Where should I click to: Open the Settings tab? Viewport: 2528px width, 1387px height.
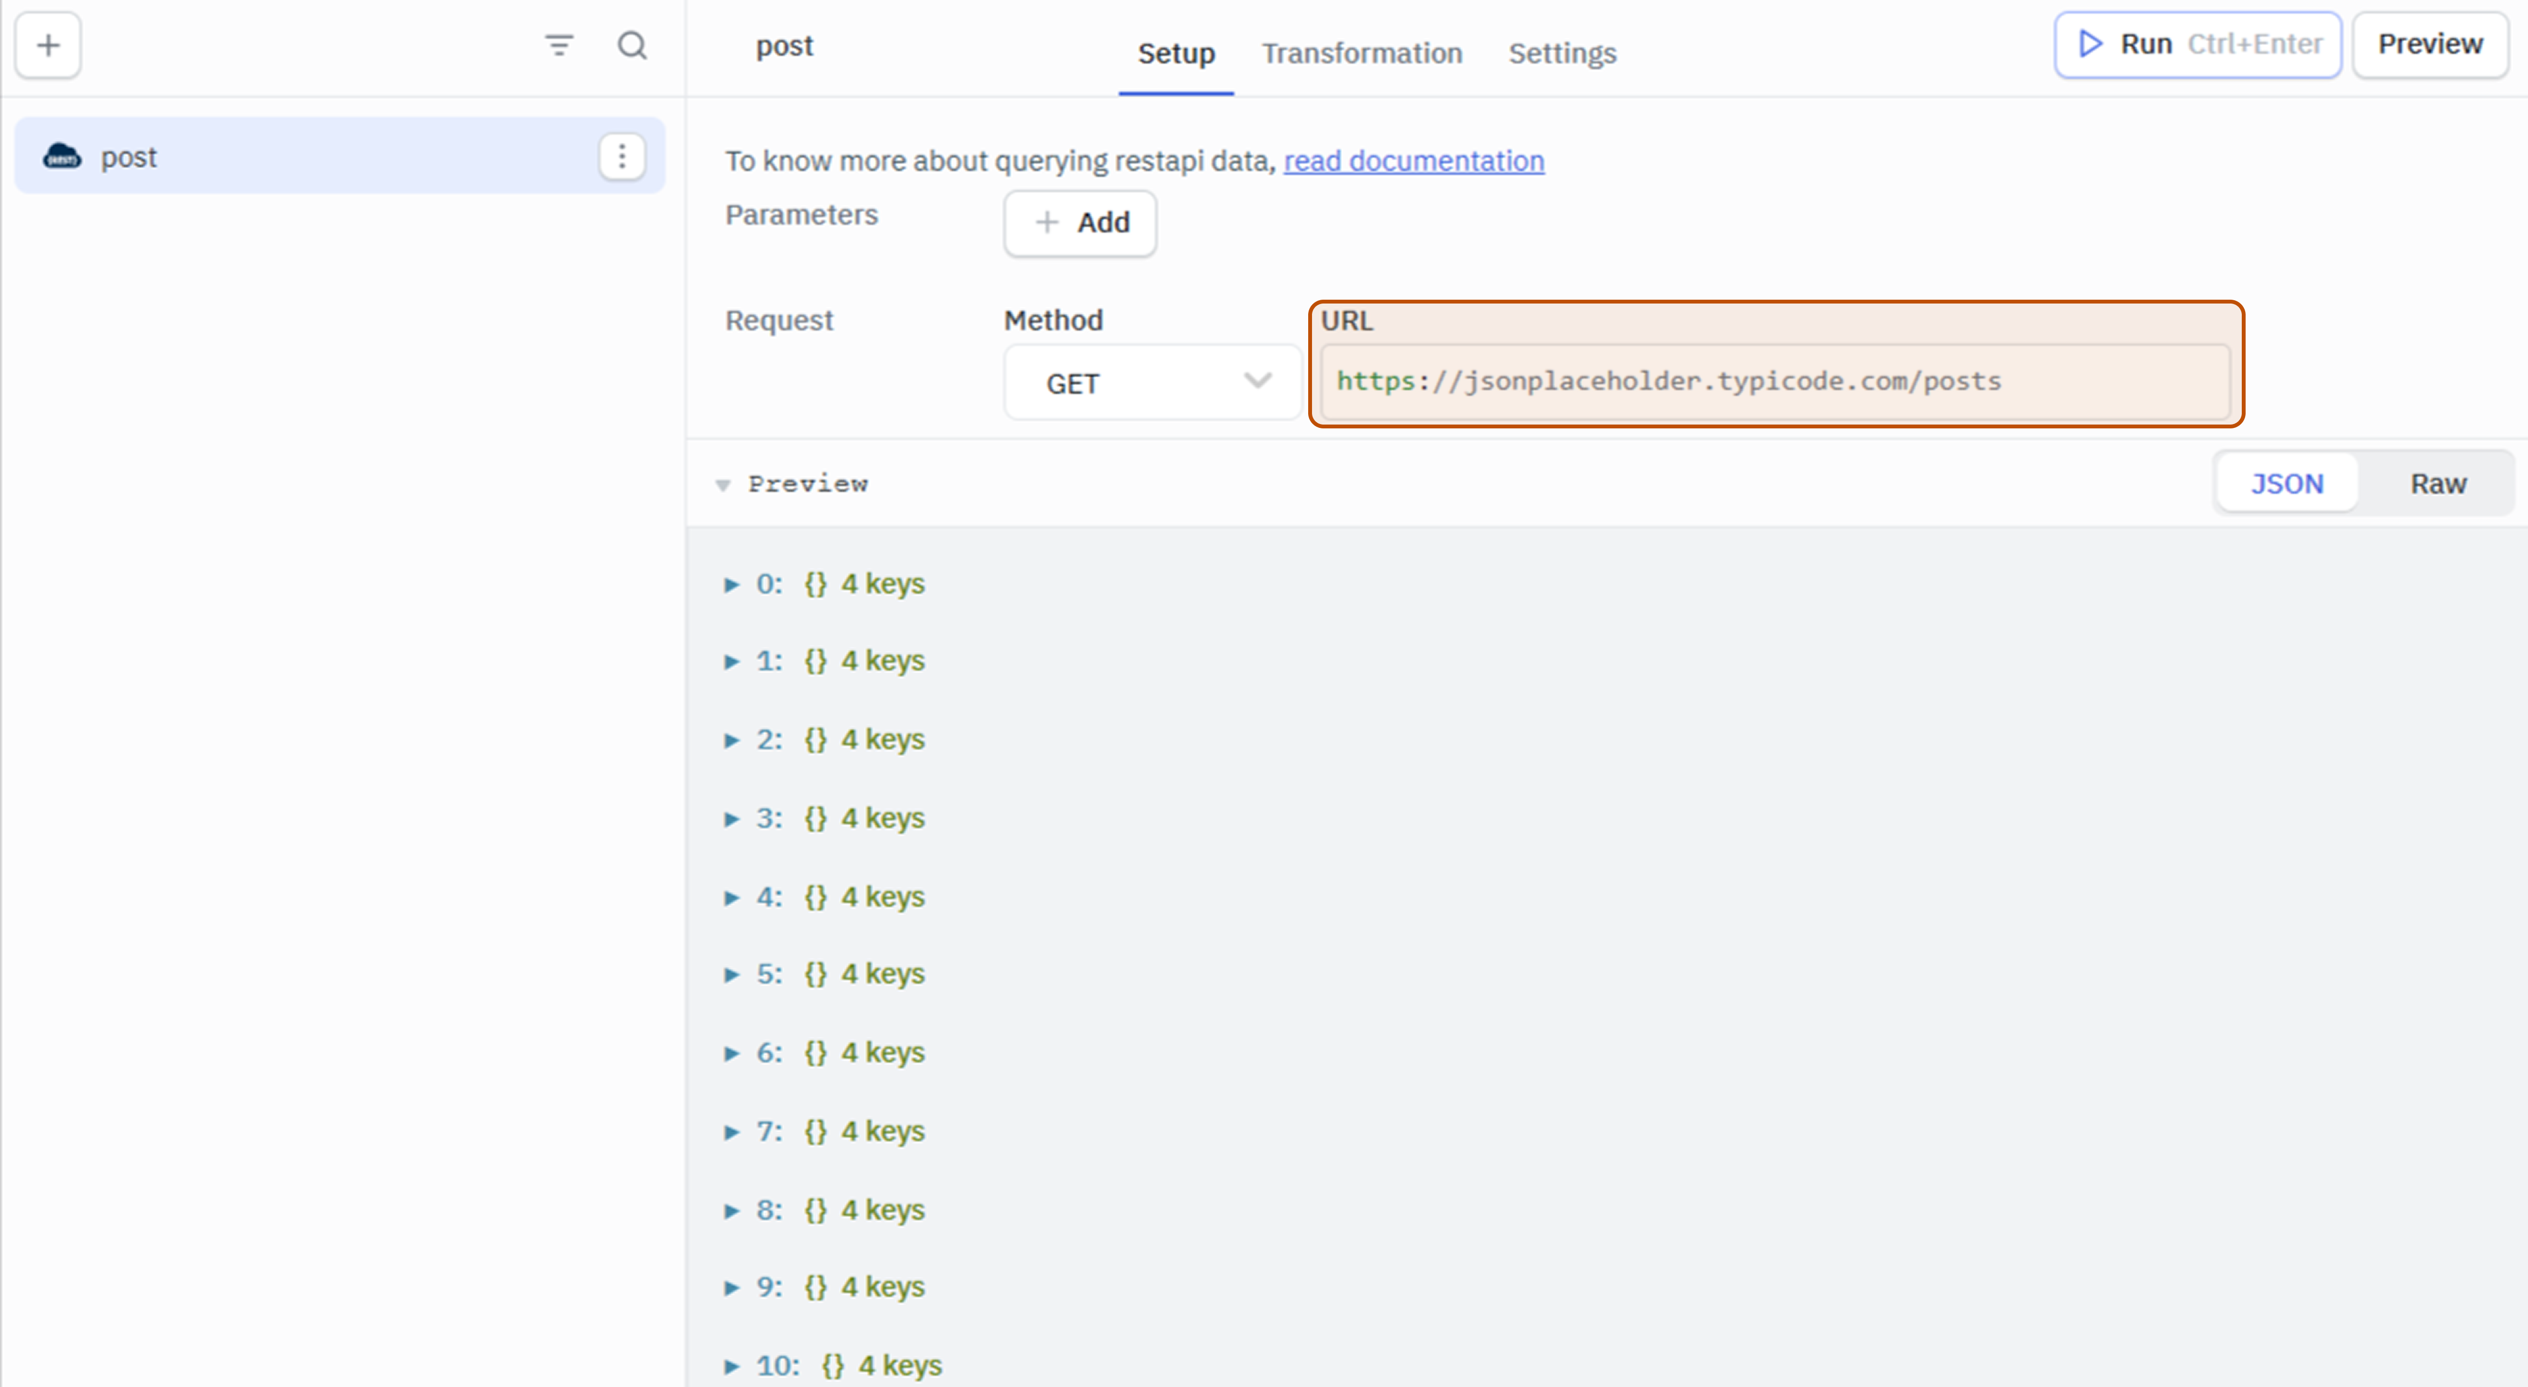pos(1562,54)
